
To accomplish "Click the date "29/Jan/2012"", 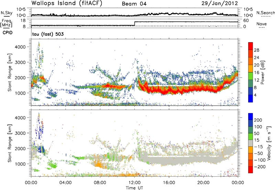I will (x=220, y=3).
